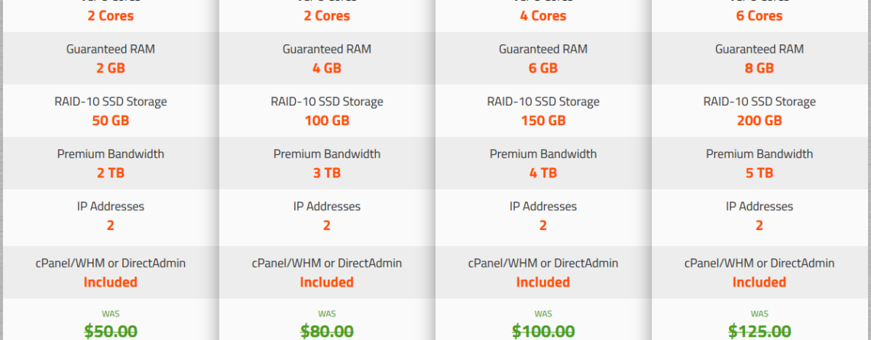Click the 200 GB SSD storage value

(759, 121)
